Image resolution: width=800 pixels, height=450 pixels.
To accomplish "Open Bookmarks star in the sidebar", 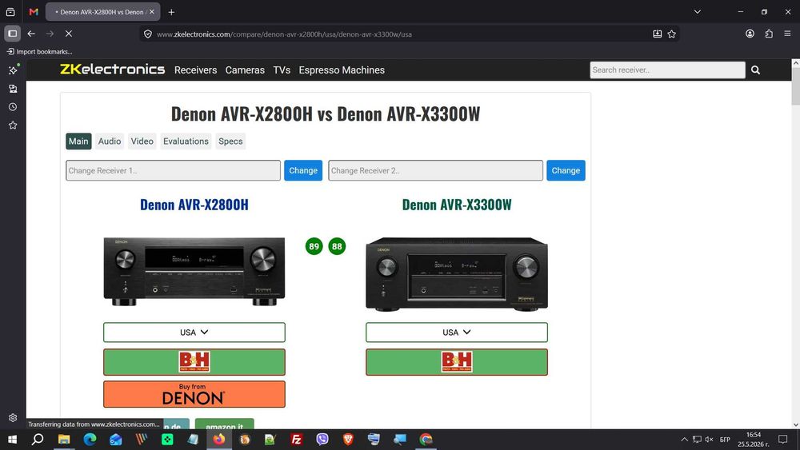I will pos(13,125).
